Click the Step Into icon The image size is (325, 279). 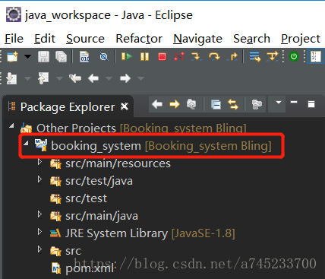coord(197,56)
